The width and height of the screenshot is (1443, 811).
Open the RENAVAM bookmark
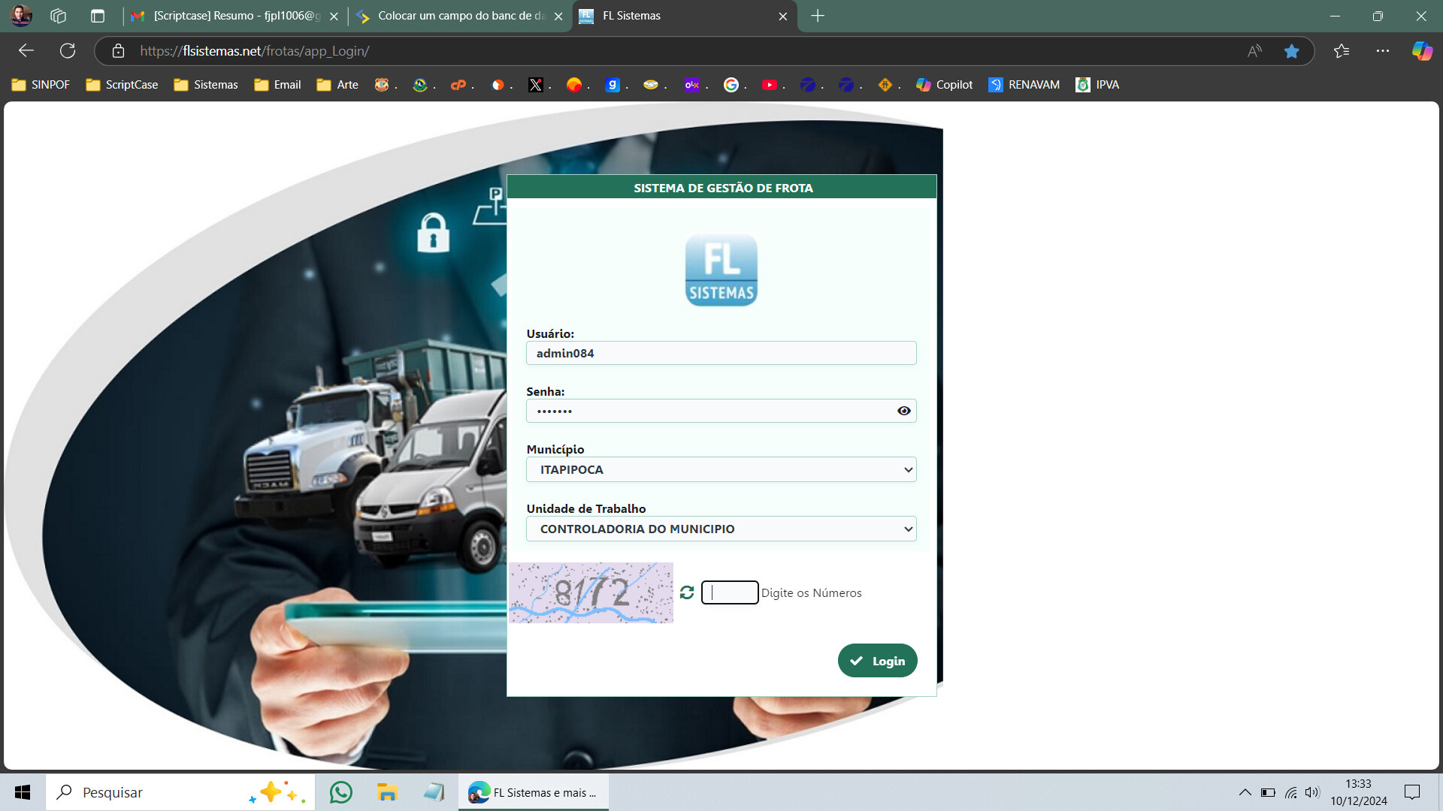pos(1024,85)
